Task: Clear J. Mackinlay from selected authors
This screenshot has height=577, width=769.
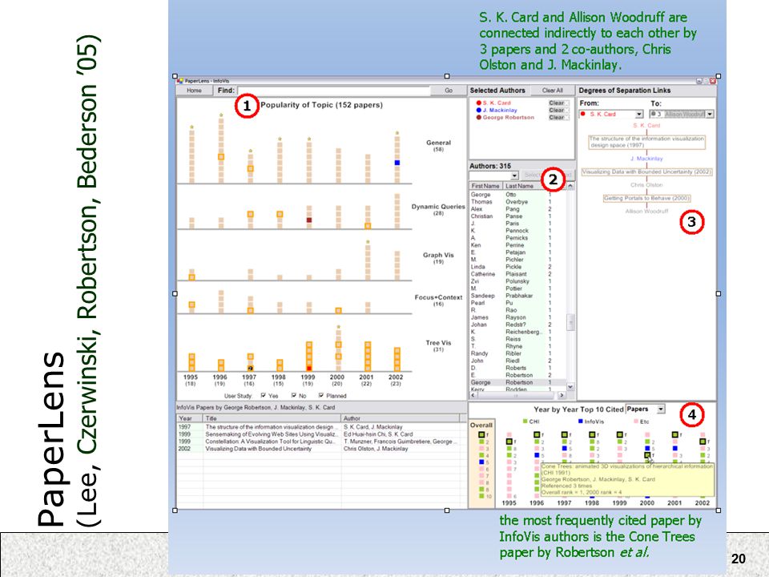Action: 558,111
